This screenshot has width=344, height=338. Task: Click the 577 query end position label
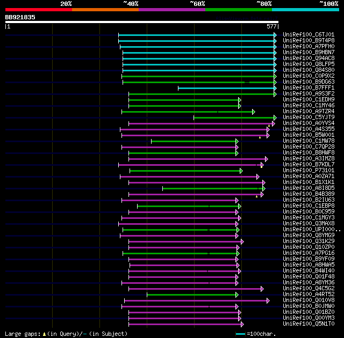click(271, 26)
